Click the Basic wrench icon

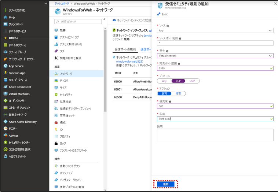tap(159, 14)
